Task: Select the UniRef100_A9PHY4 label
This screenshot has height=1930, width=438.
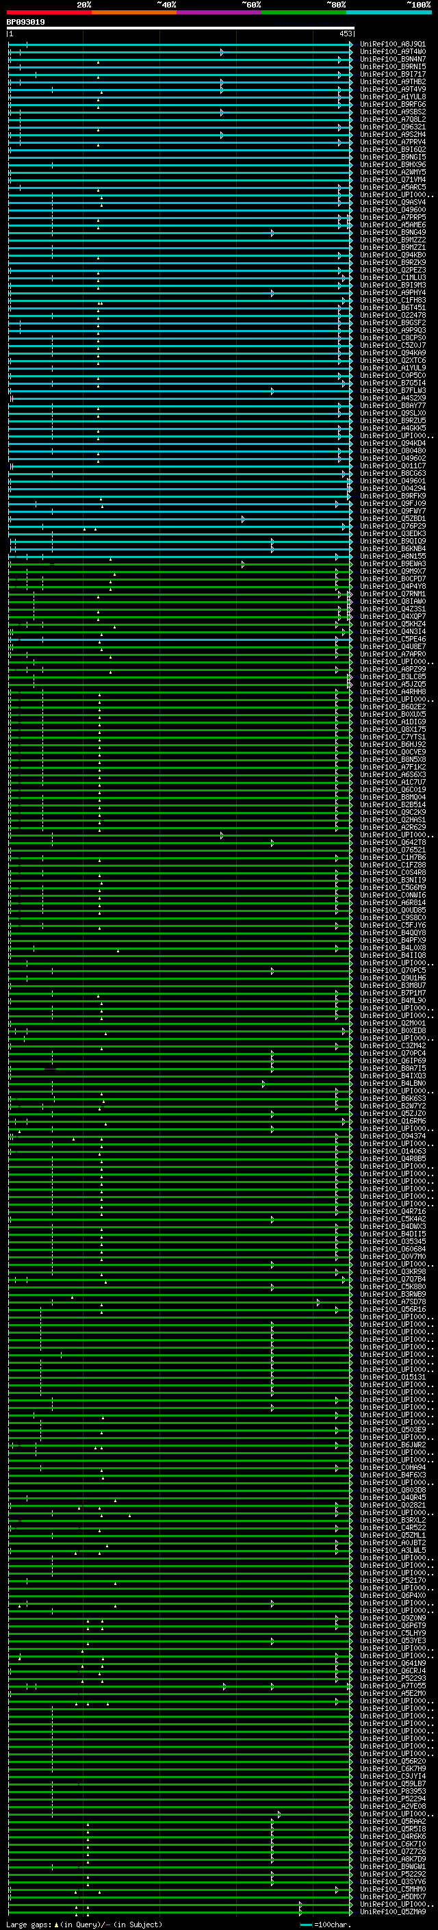Action: (393, 293)
